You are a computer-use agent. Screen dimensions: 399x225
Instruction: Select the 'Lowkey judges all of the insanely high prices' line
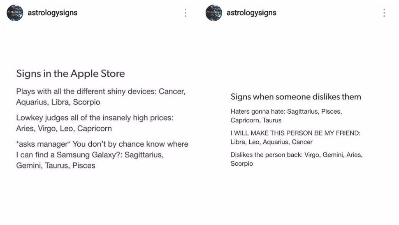click(95, 123)
